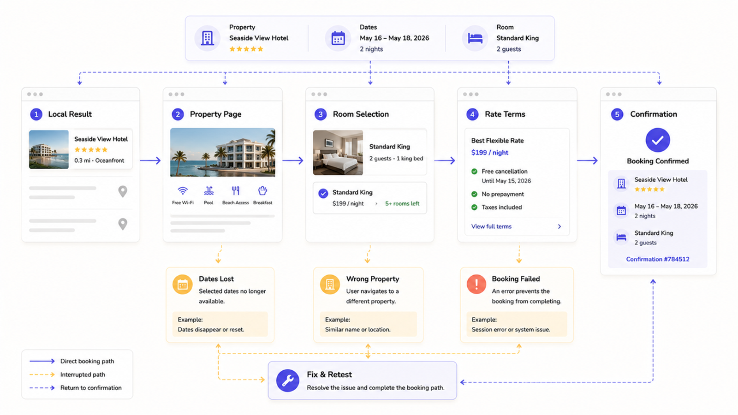This screenshot has height=415, width=738.
Task: Select the Standard King $199 / night radio option
Action: pos(323,193)
